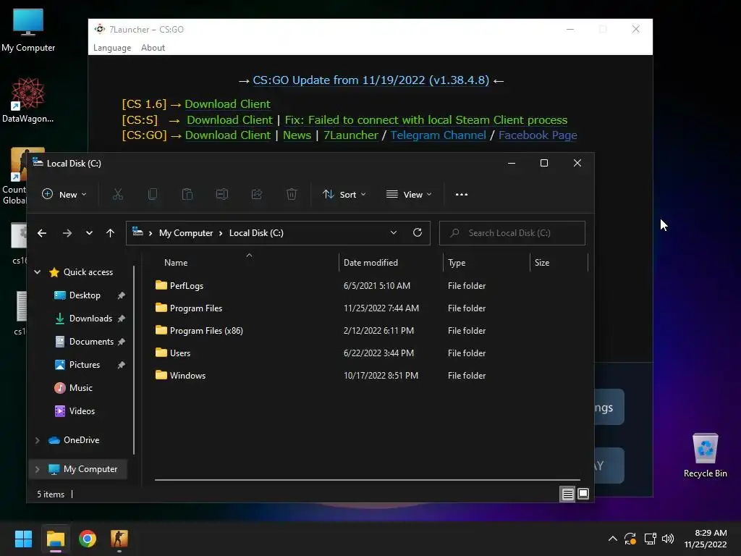Expand the OneDrive tree node
This screenshot has height=556, width=741.
click(x=38, y=440)
